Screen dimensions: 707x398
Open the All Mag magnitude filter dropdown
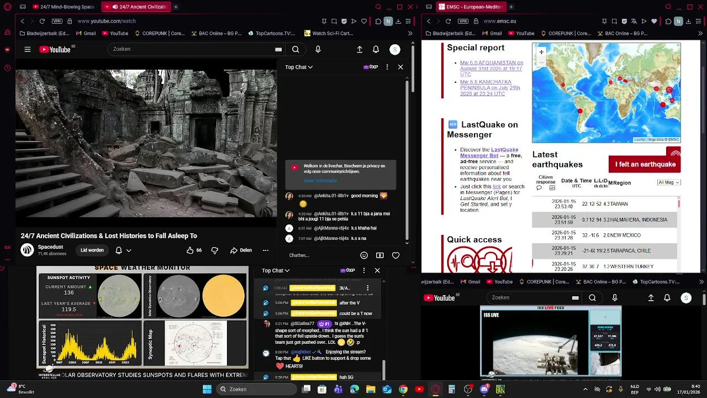pyautogui.click(x=669, y=182)
